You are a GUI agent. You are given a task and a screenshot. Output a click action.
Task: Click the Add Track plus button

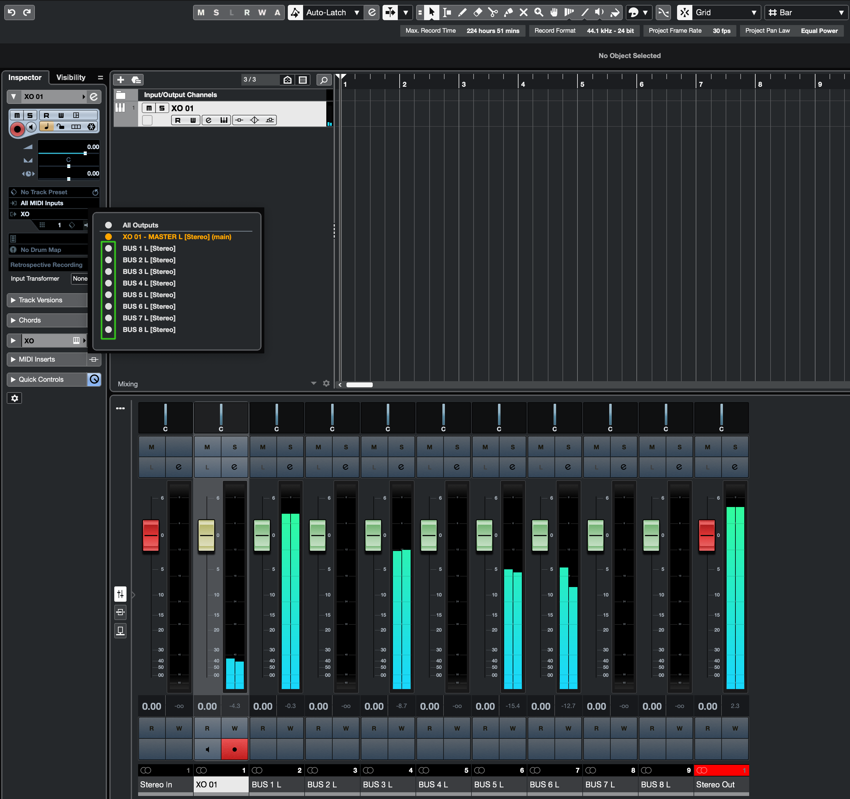[x=121, y=80]
